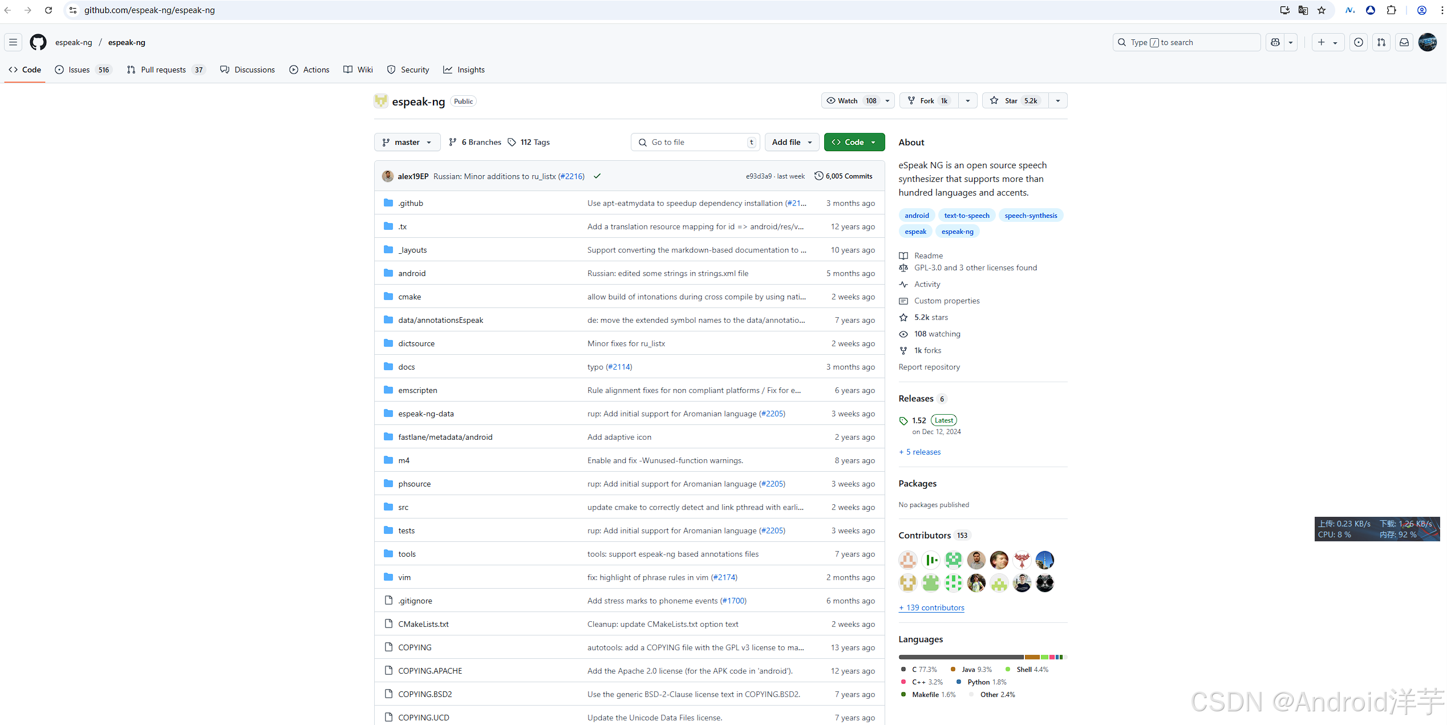Open the Custom properties link
Screen dimensions: 1447x725
(x=947, y=301)
